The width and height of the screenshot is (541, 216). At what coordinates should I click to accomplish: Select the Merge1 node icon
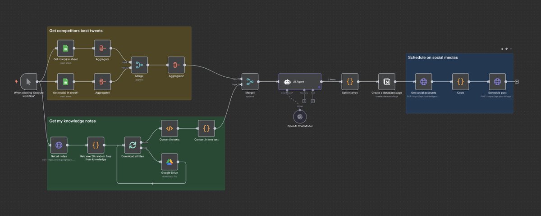[x=250, y=82]
